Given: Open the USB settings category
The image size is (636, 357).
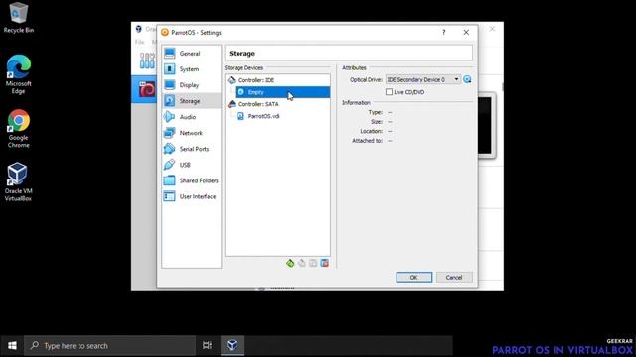Looking at the screenshot, I should [x=192, y=165].
